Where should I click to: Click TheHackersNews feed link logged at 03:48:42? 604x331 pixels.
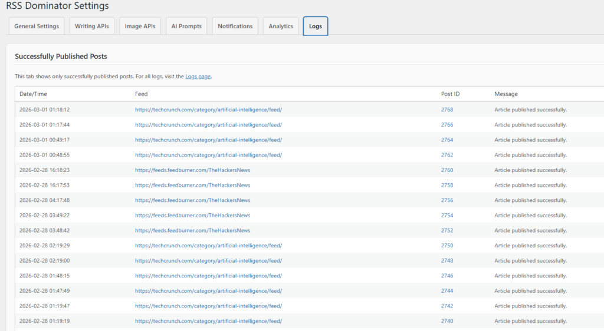point(192,230)
